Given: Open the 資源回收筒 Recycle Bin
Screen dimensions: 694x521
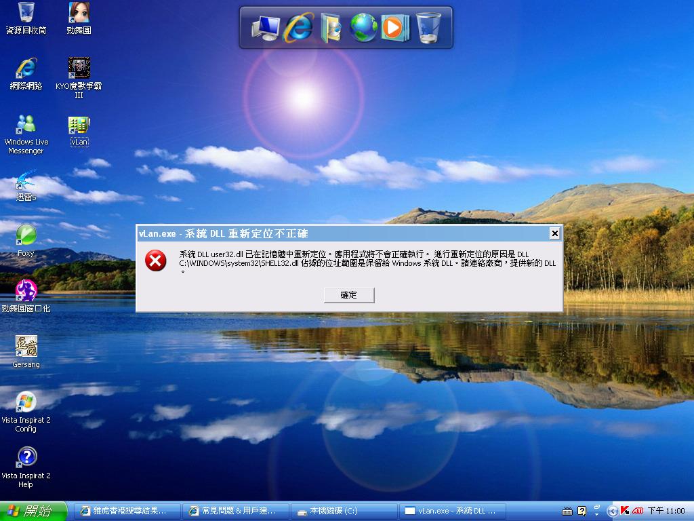Looking at the screenshot, I should coord(26,17).
